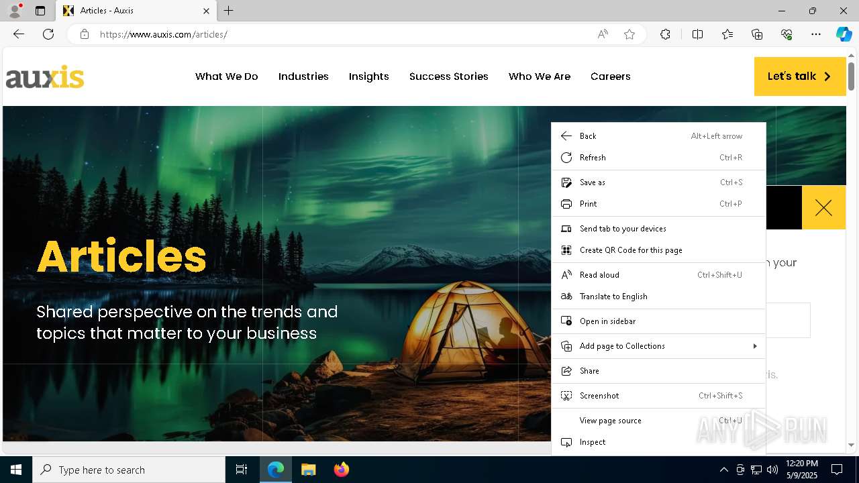Open Success Stories nav link
859x483 pixels.
[449, 76]
